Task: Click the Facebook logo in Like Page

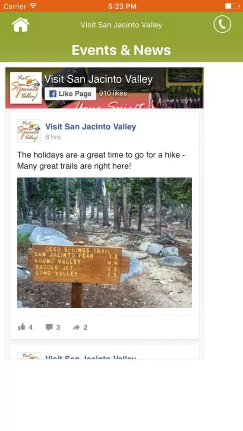Action: tap(53, 94)
